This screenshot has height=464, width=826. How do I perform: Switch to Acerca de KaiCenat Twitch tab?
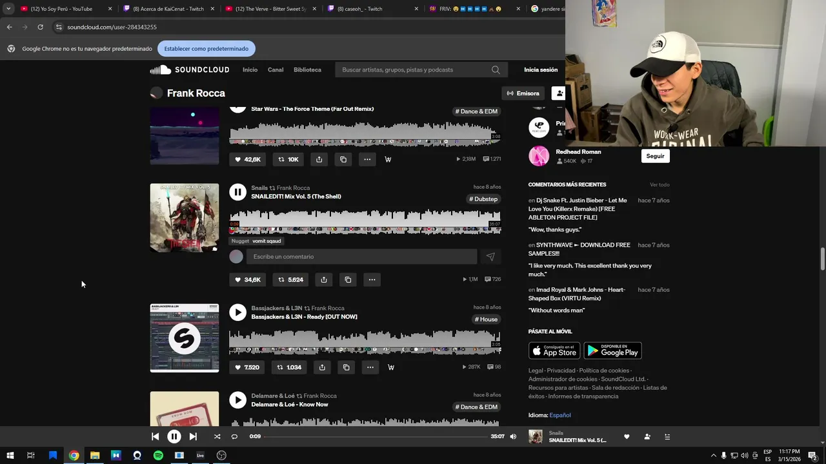tap(168, 9)
